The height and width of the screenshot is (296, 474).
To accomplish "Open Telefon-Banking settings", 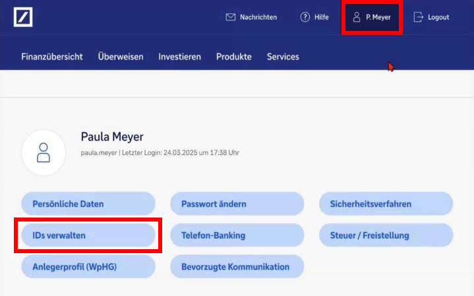I will click(237, 235).
